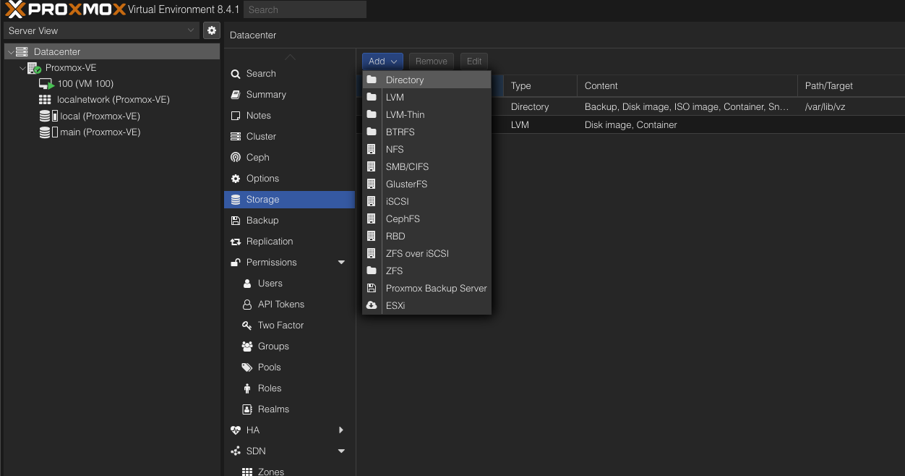Click the Realms address book icon
This screenshot has height=476, width=905.
tap(246, 409)
